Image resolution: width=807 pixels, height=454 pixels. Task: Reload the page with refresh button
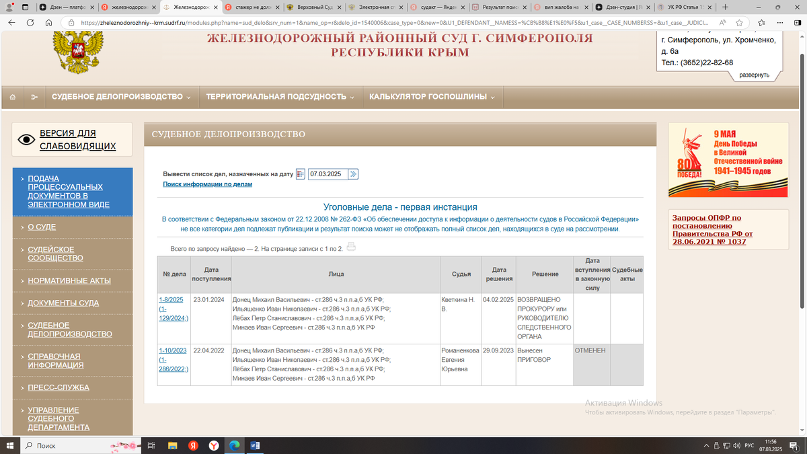tap(30, 22)
